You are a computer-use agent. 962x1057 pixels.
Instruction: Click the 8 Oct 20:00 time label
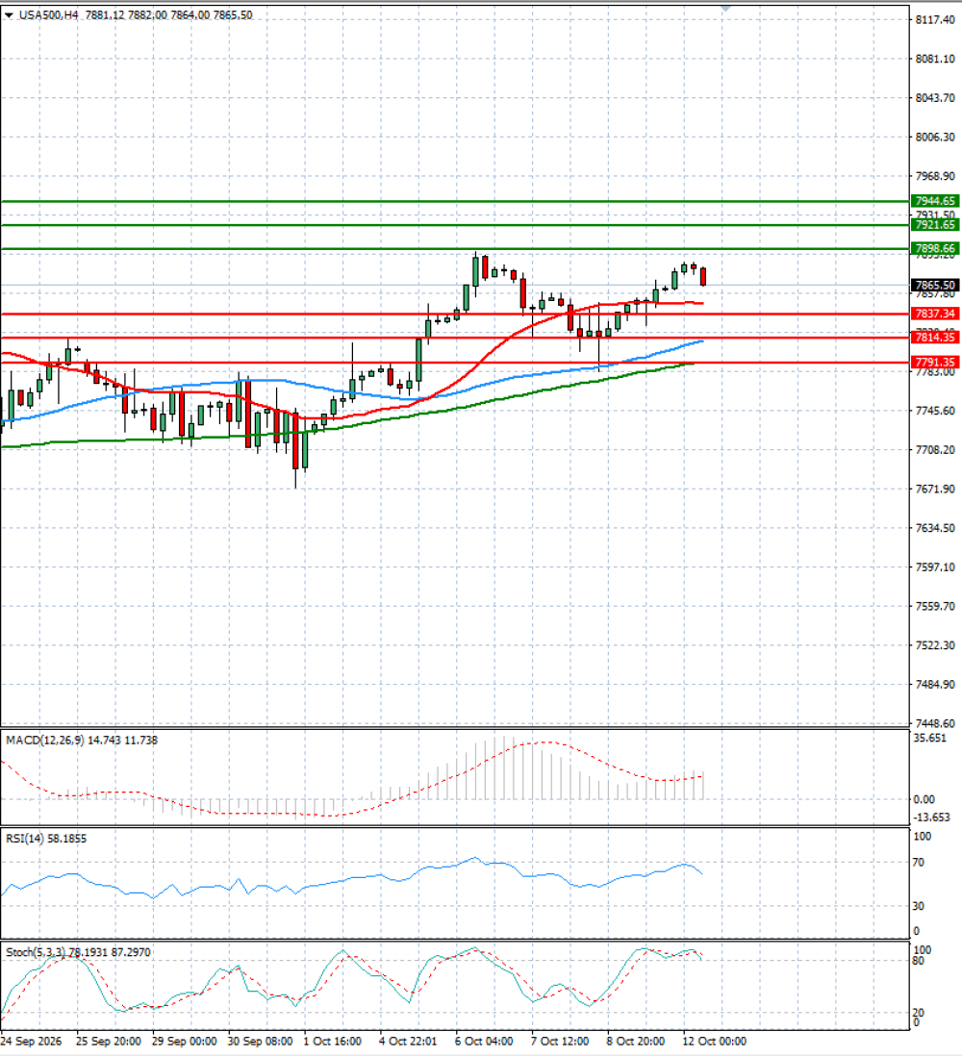click(x=636, y=1041)
